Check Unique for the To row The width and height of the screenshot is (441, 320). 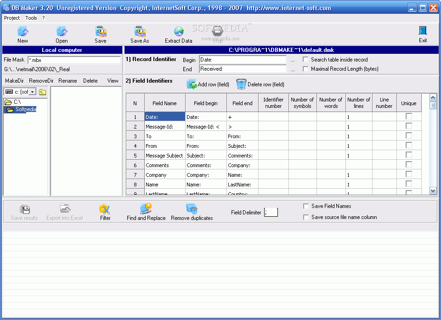409,135
